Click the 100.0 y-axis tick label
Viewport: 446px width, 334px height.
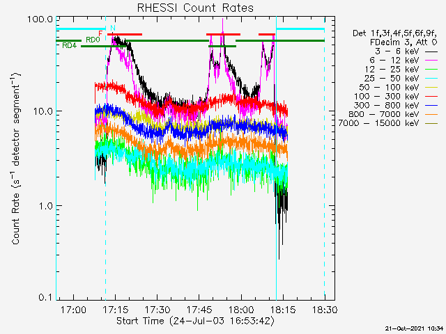(x=41, y=18)
